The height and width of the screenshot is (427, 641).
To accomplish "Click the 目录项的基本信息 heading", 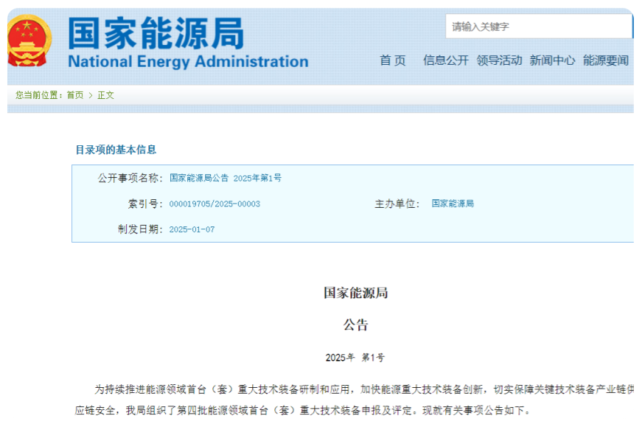I will click(116, 149).
